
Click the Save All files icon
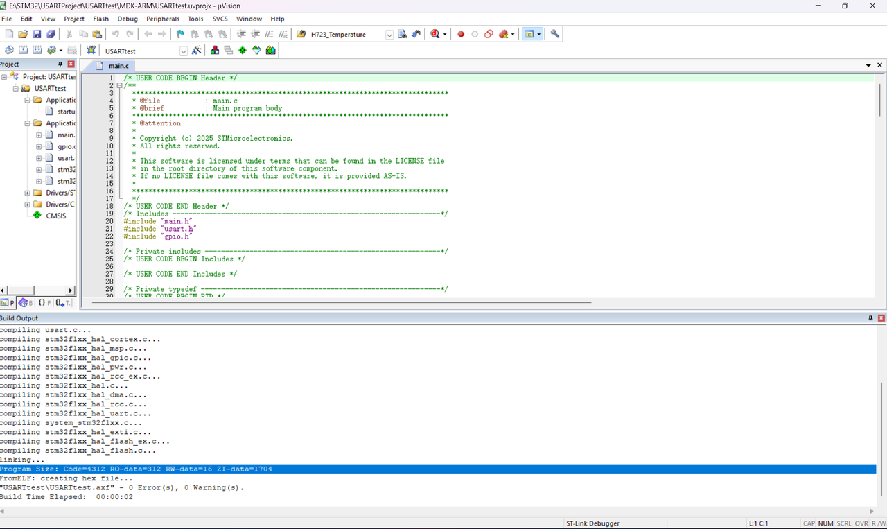click(x=51, y=34)
